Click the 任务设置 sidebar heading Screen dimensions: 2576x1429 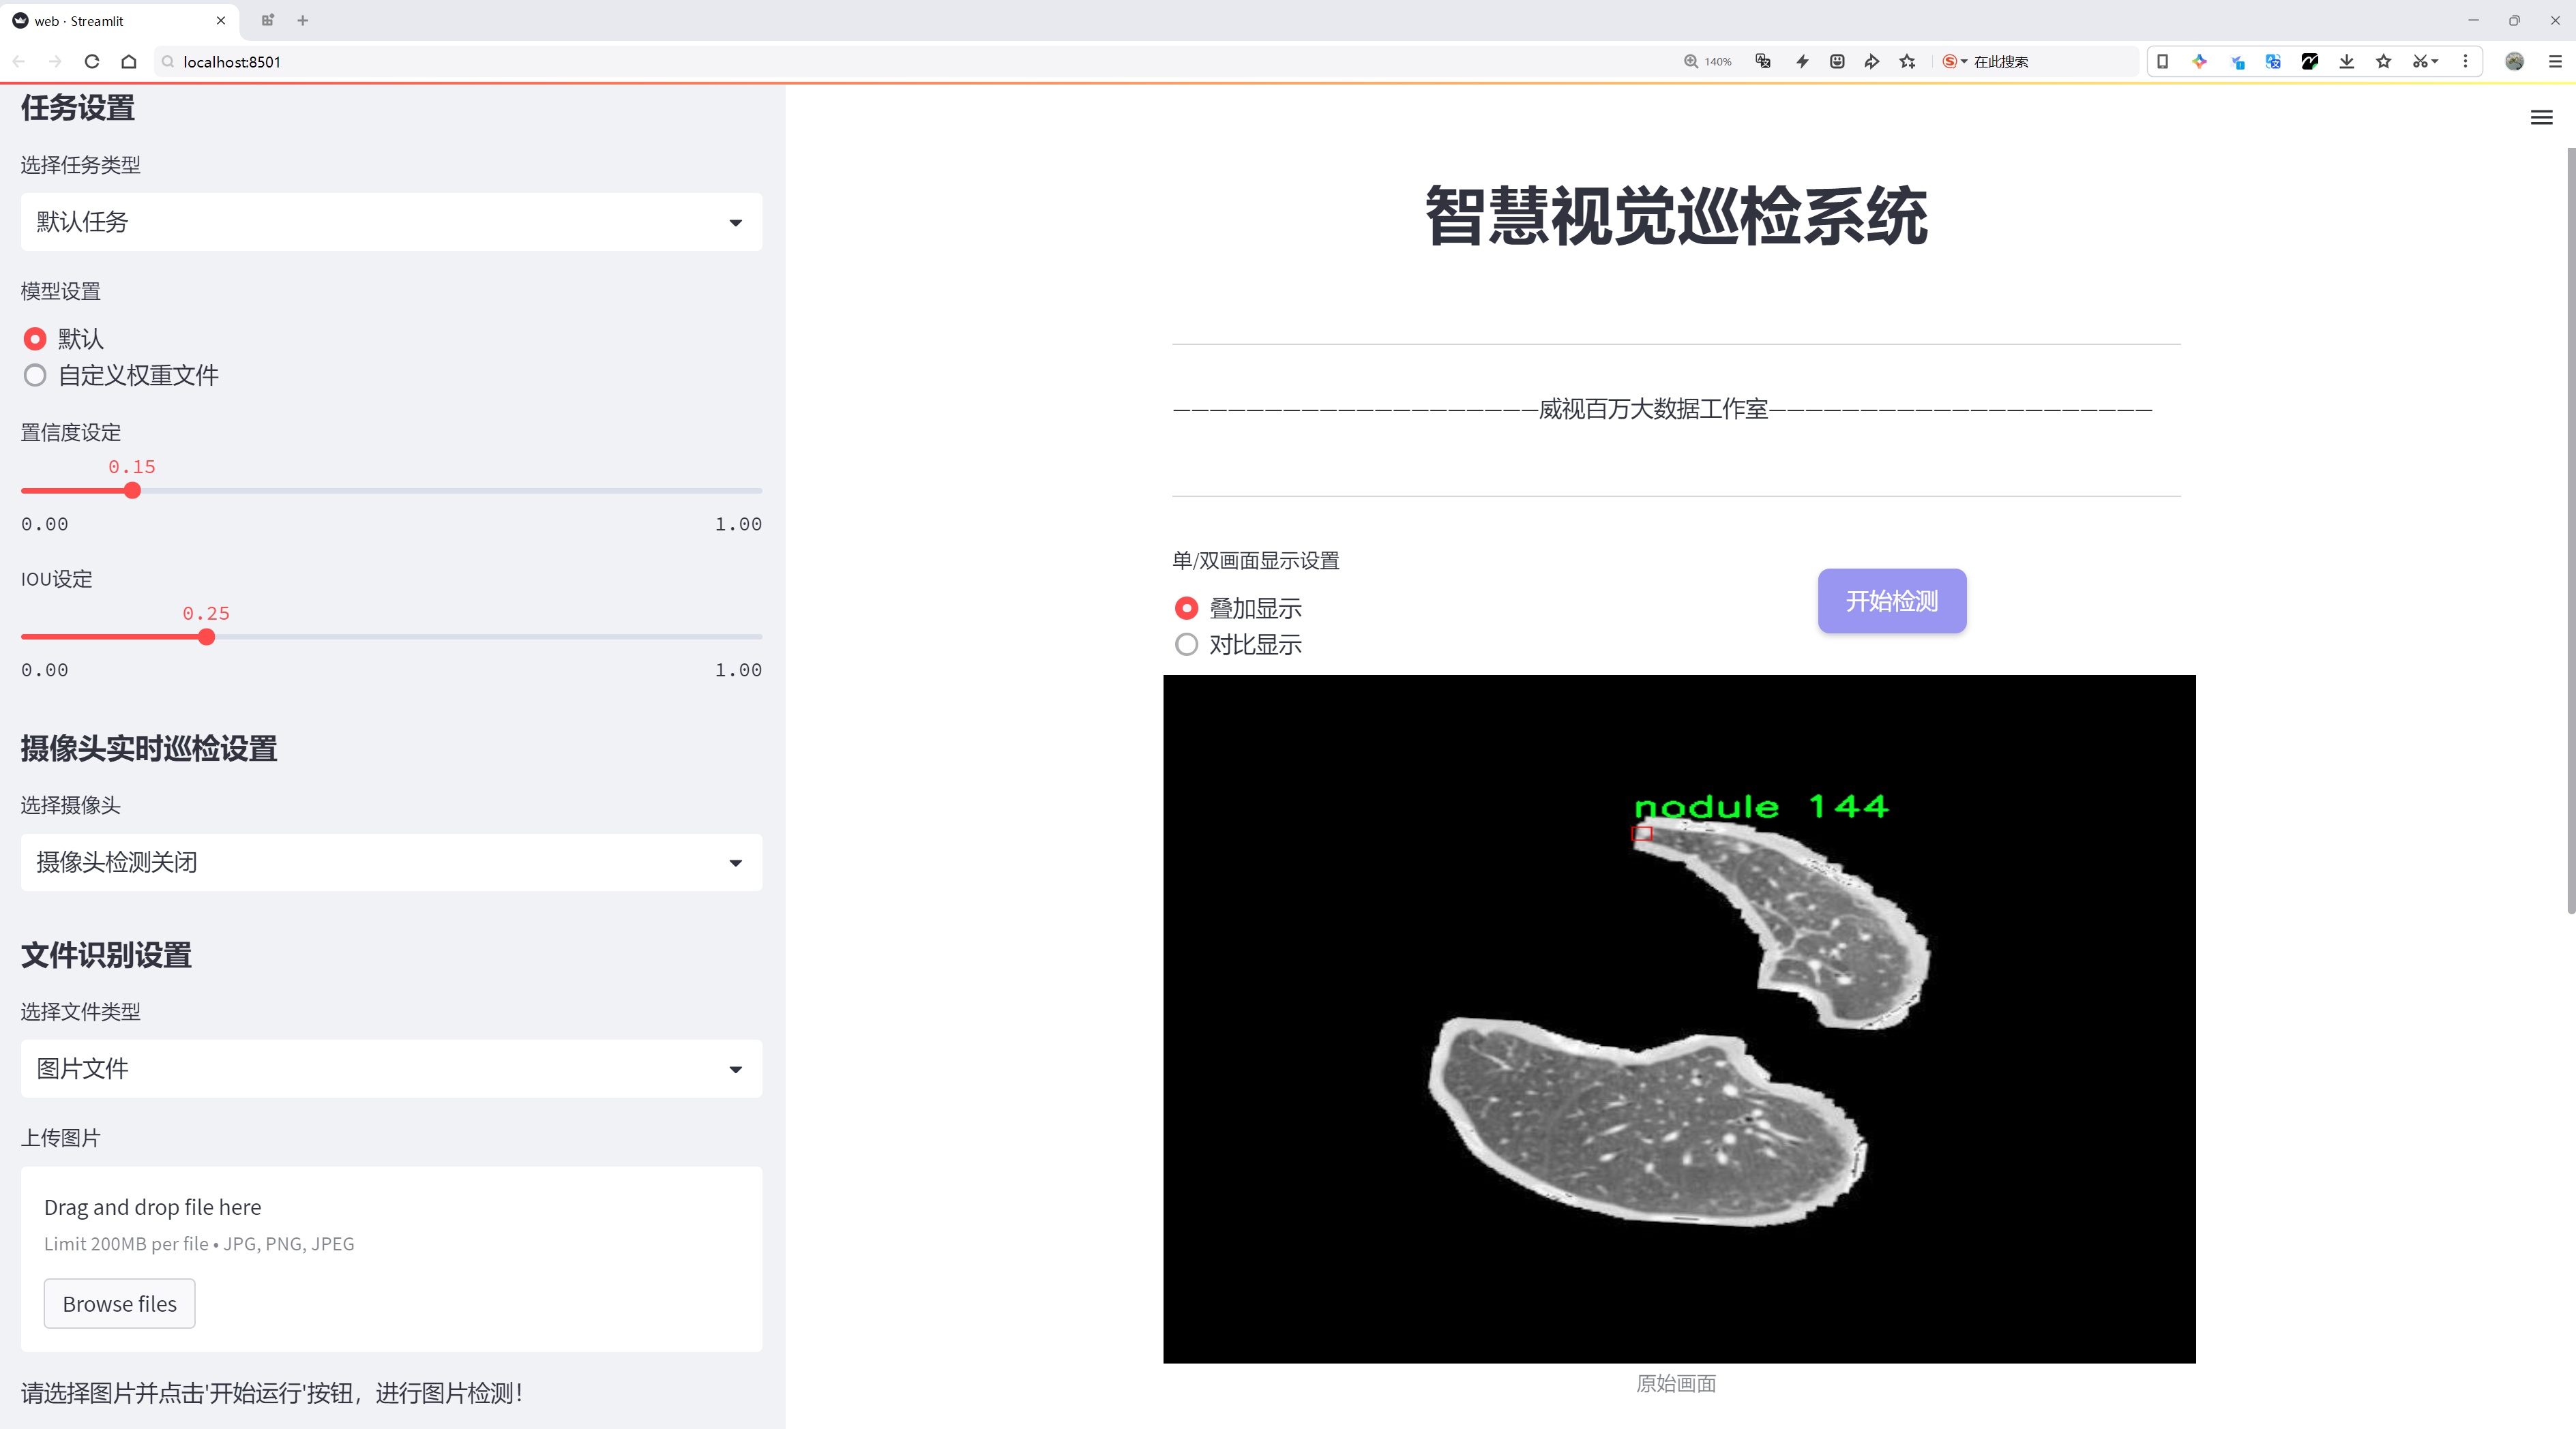78,108
